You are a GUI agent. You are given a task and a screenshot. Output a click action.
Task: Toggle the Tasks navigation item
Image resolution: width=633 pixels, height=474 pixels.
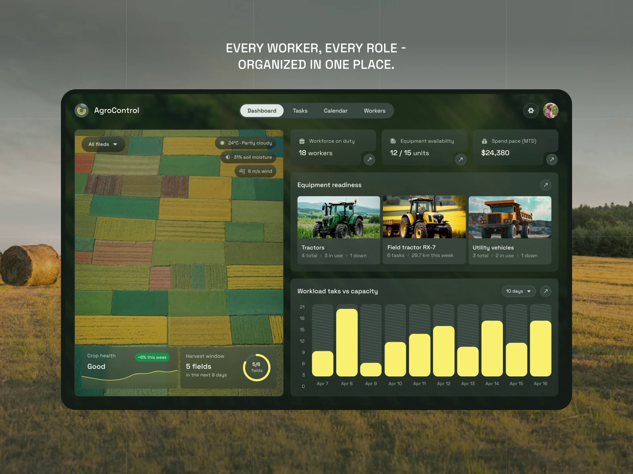pyautogui.click(x=300, y=111)
